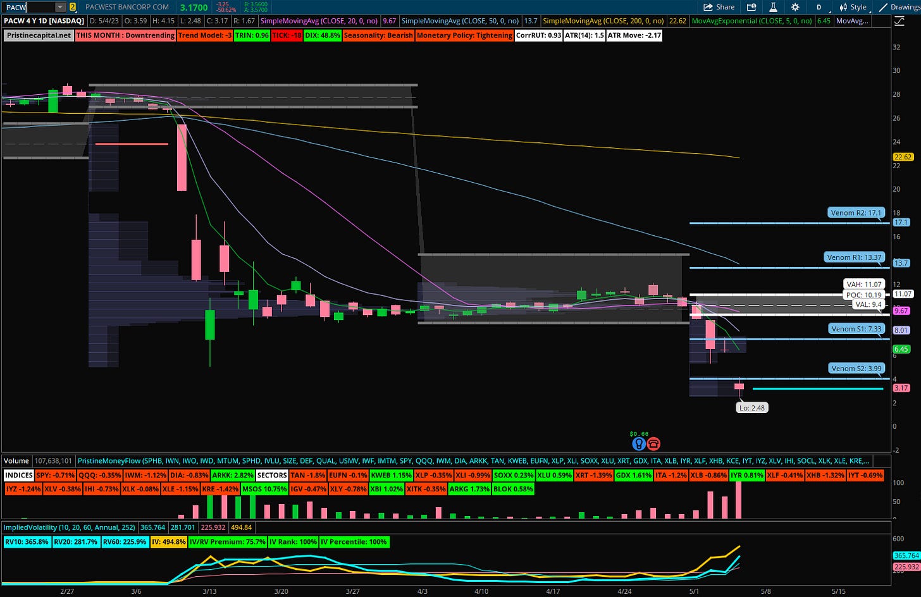Click the 3.17 last-price axis tag
Screen dimensions: 921x597
pos(901,388)
